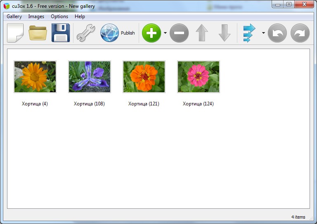Viewport: 317px width, 224px height.
Task: Expand the dropdown arrow beside the add button
Action: pos(165,33)
